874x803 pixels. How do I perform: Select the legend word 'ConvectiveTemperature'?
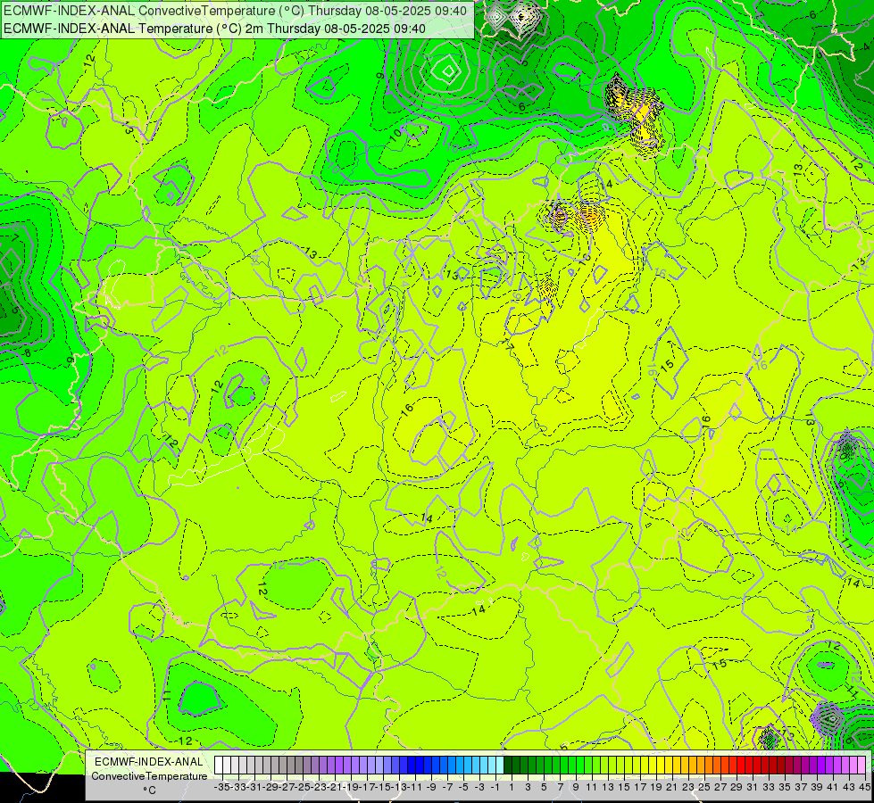pyautogui.click(x=149, y=775)
